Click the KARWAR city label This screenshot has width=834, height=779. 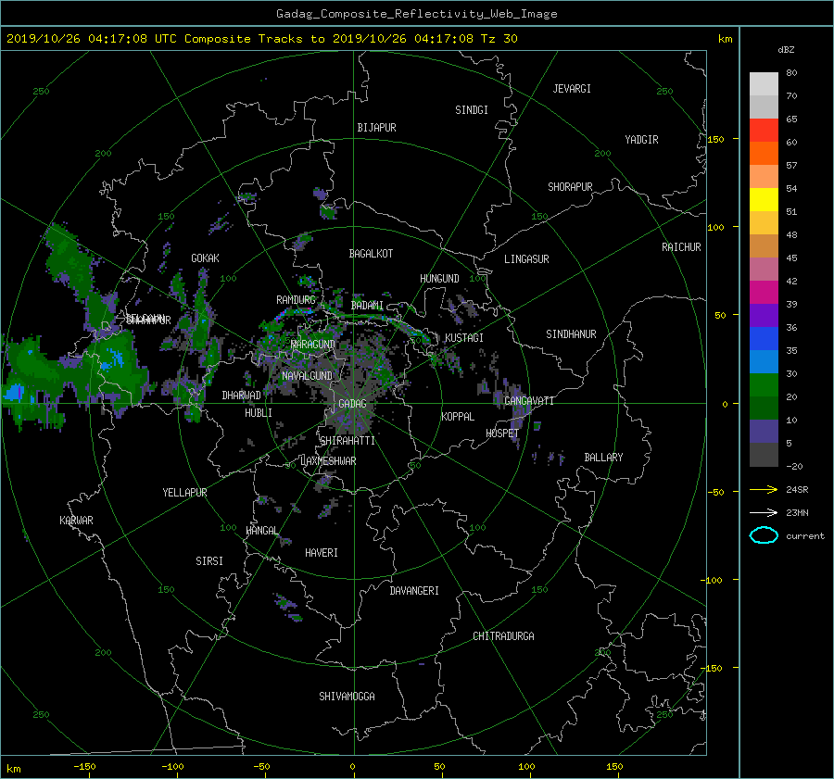point(76,521)
